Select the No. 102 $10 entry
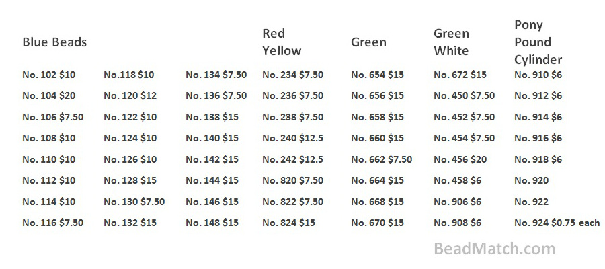The width and height of the screenshot is (605, 269). click(48, 75)
